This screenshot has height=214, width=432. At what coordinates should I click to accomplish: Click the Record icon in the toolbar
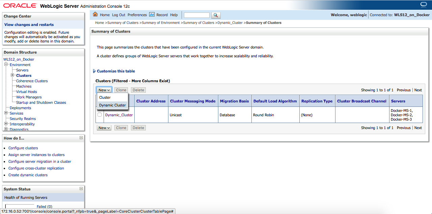pyautogui.click(x=152, y=14)
